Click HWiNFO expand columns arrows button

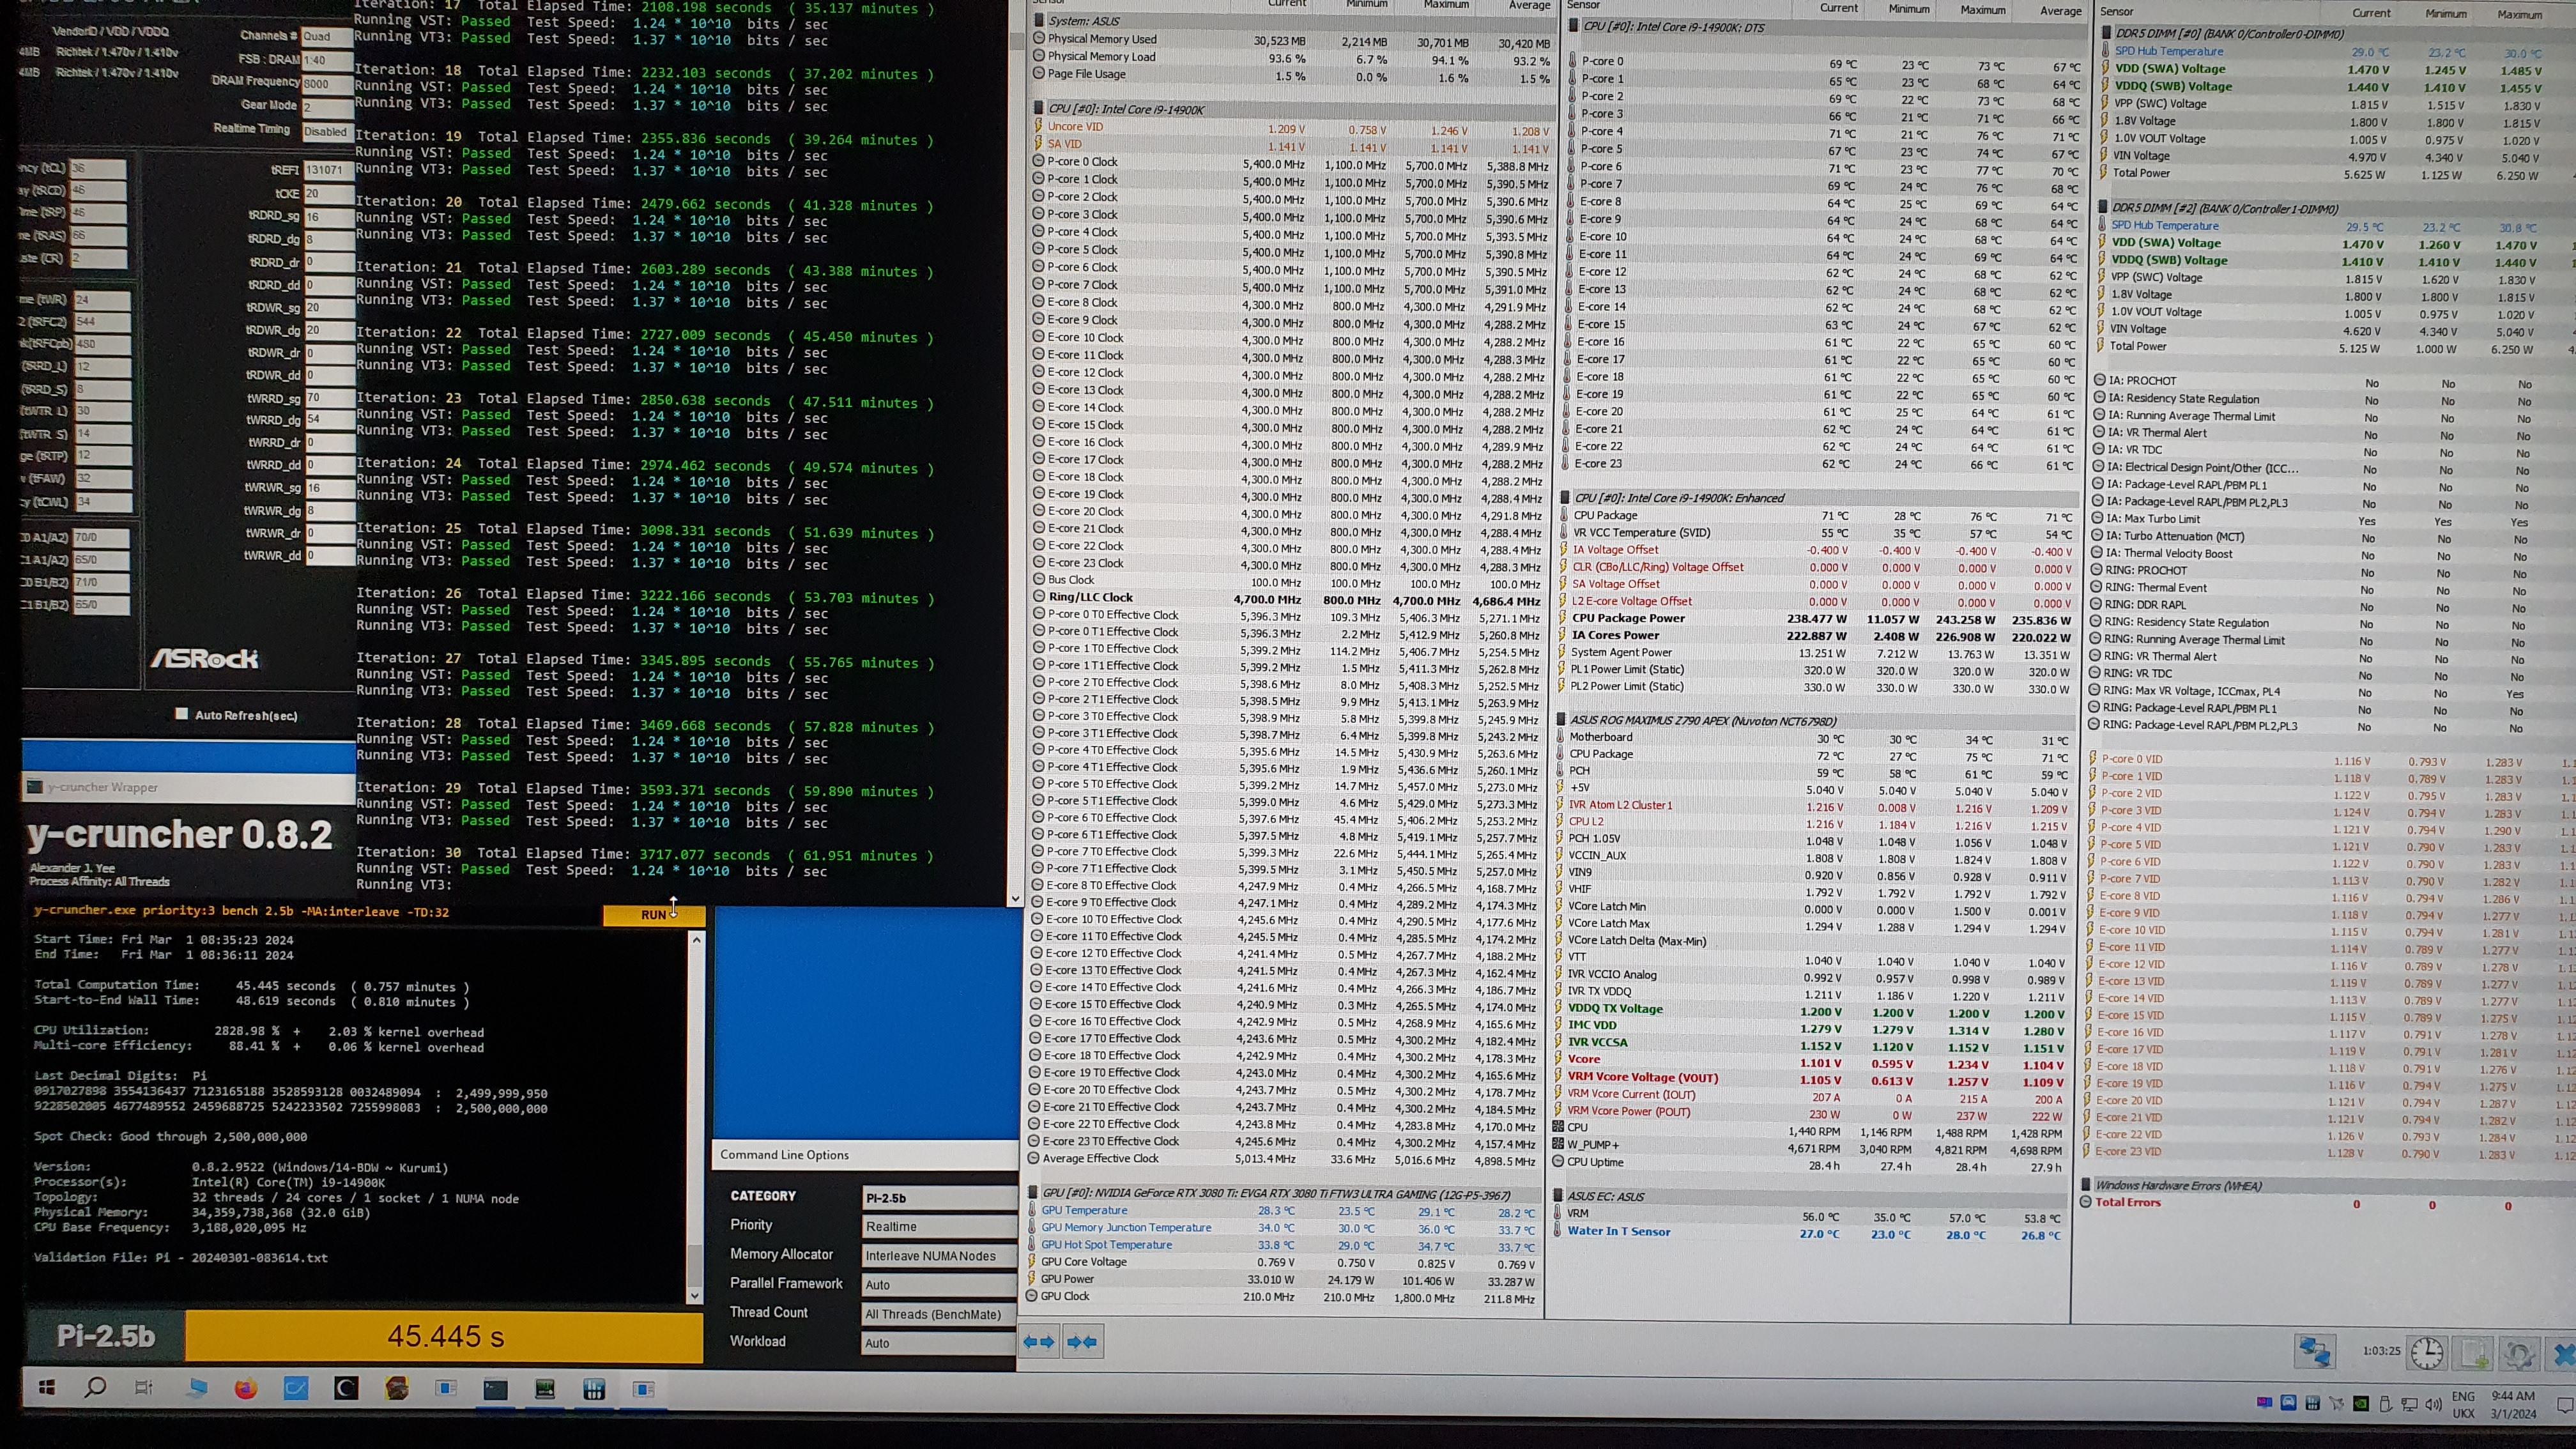click(x=1039, y=1342)
